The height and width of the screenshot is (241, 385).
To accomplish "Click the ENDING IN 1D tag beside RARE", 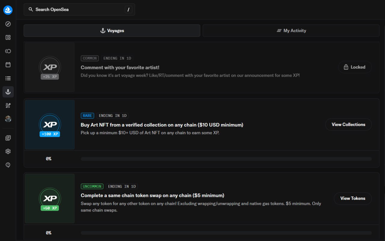I will [x=113, y=116].
